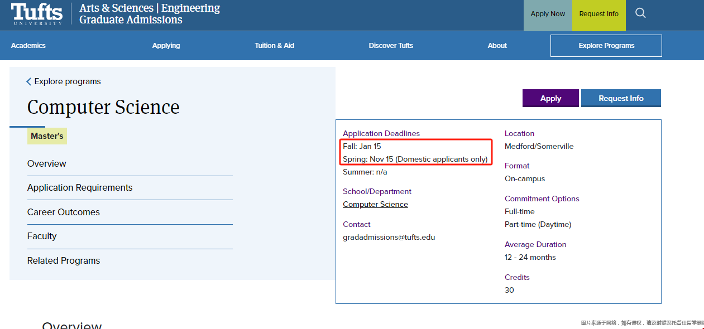704x329 pixels.
Task: Click the 'Spring: Nov 15' deadline line
Action: click(415, 159)
